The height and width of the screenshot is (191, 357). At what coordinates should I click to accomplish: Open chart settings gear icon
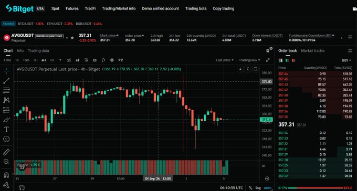112,60
